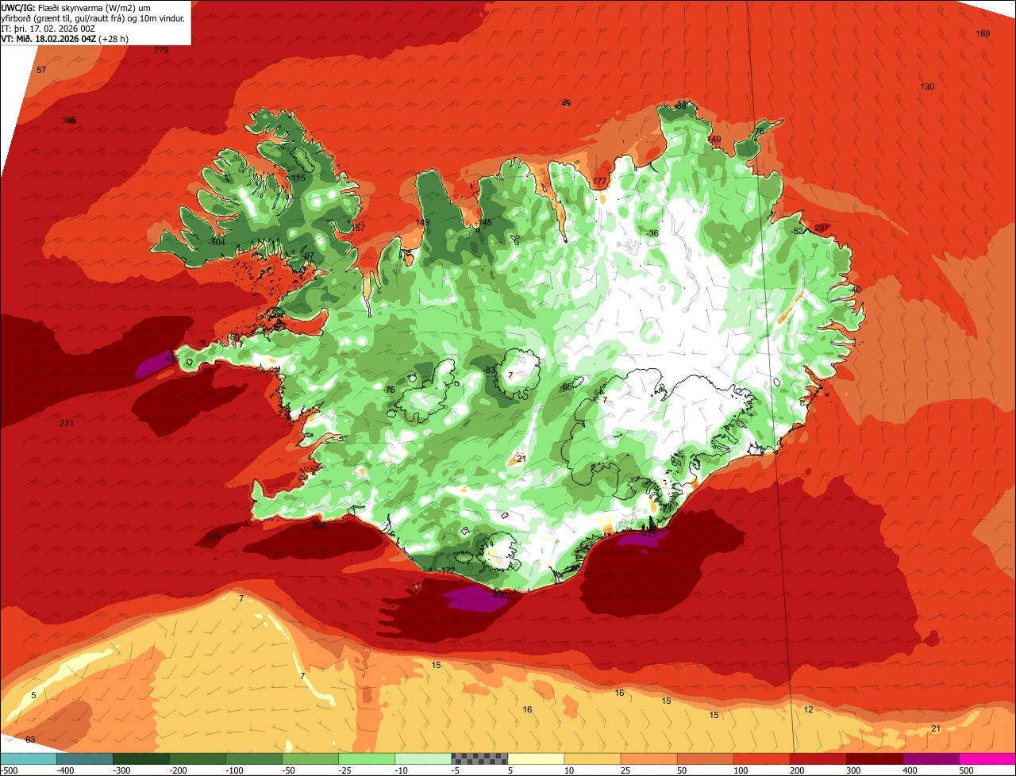
Task: Select the map value "-75"
Action: [x=389, y=390]
